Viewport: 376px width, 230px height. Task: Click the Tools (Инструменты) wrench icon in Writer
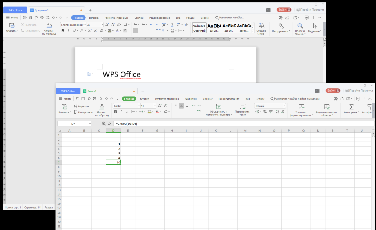[x=280, y=26]
